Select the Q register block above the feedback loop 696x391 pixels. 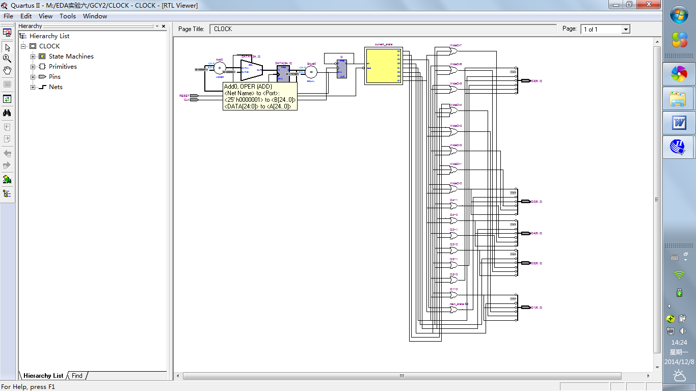342,69
